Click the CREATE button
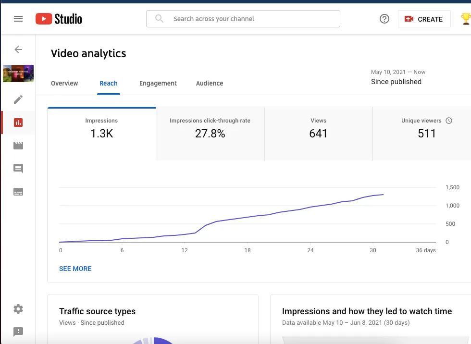471x344 pixels. click(x=424, y=19)
